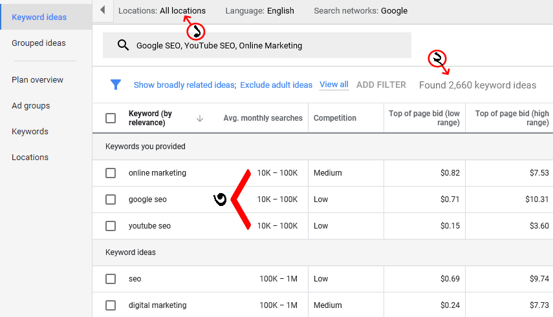Image resolution: width=553 pixels, height=317 pixels.
Task: Select the 'youtube seo' checkbox
Action: 111,226
